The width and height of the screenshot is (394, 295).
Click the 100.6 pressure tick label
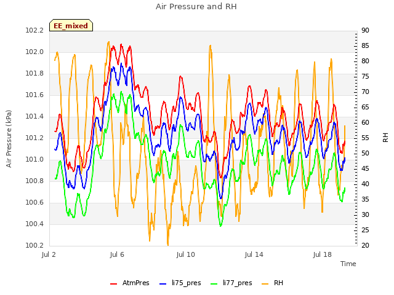pos(34,203)
